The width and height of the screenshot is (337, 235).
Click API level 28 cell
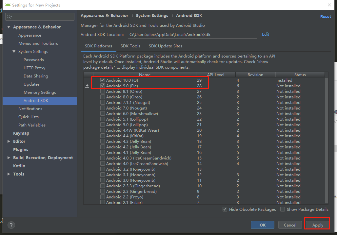tap(199, 86)
